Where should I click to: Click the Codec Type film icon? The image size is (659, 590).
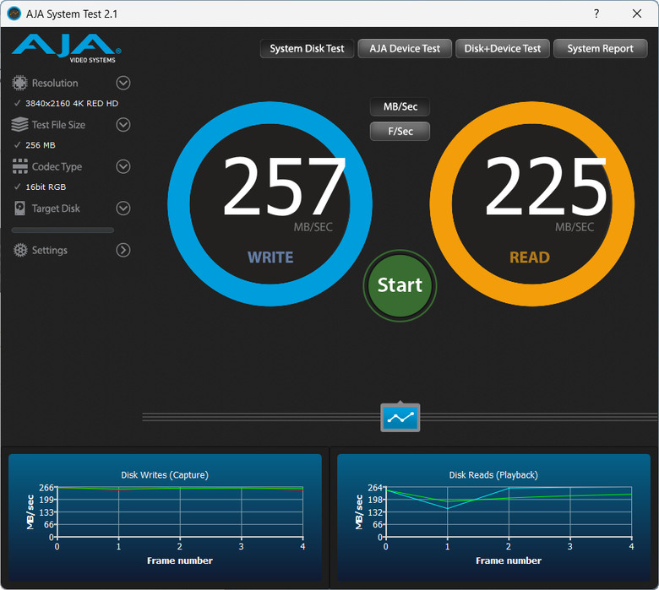[x=19, y=166]
